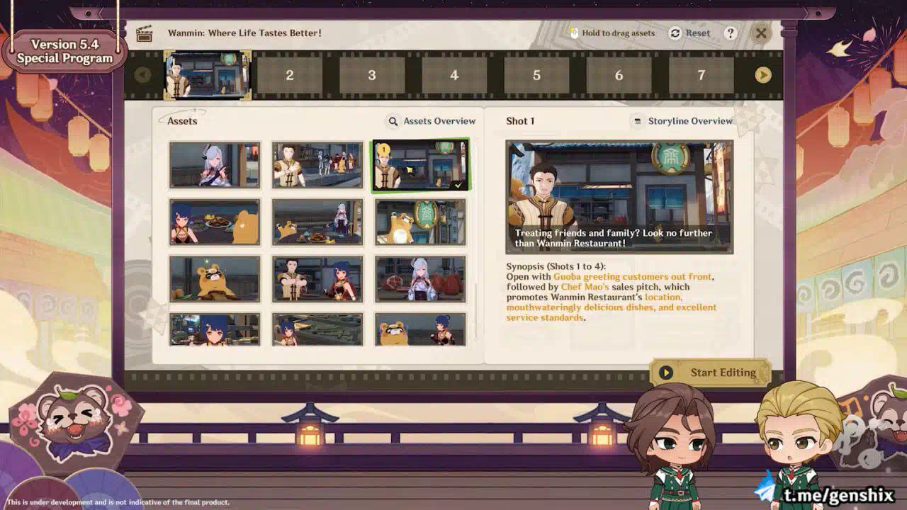Click 'Chef Mao's' highlighted text

coord(585,287)
